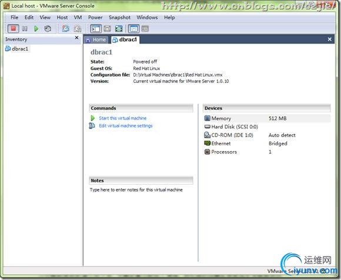The height and width of the screenshot is (280, 341).
Task: Click the Hard Disk device icon
Action: click(x=208, y=126)
